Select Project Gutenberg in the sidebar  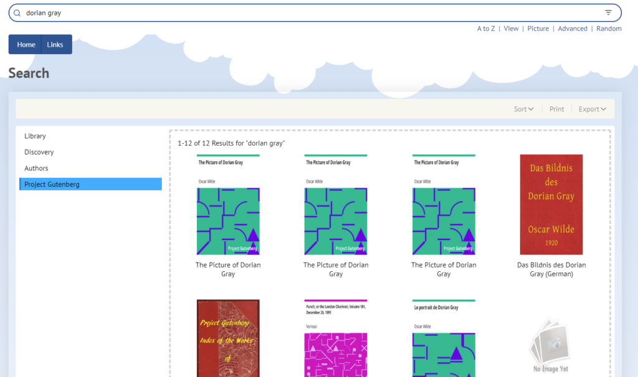coord(52,185)
